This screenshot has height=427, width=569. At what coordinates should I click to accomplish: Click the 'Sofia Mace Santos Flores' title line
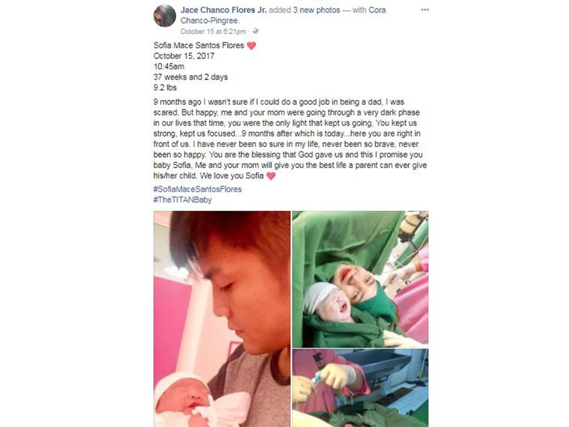tap(199, 46)
